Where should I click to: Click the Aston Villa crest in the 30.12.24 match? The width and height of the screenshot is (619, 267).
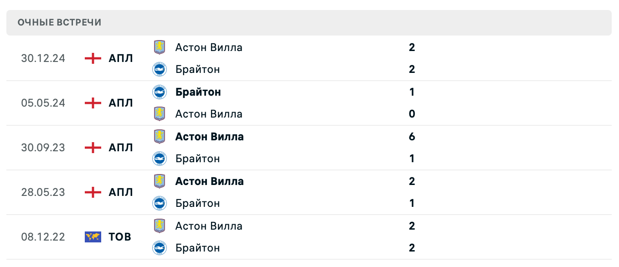(x=161, y=47)
